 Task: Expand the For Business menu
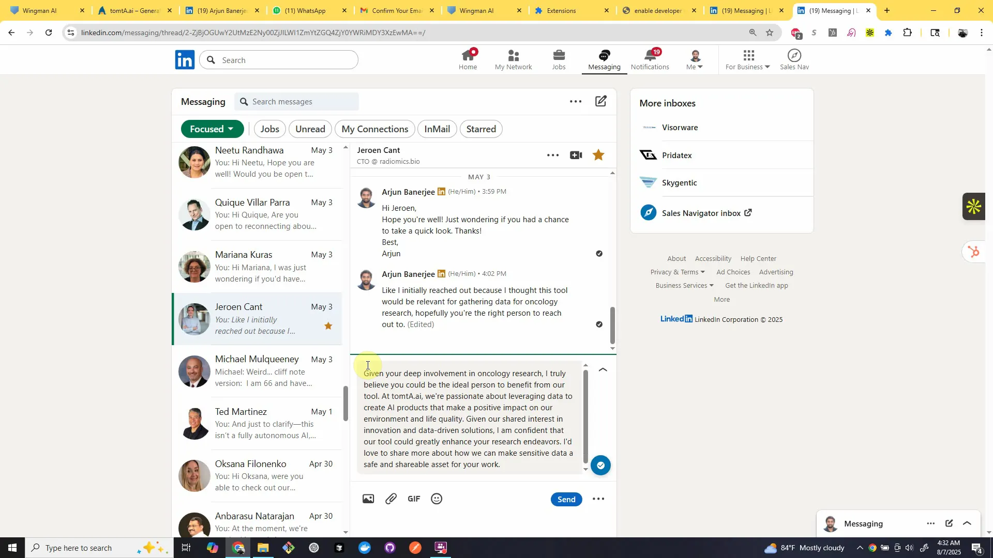(748, 60)
